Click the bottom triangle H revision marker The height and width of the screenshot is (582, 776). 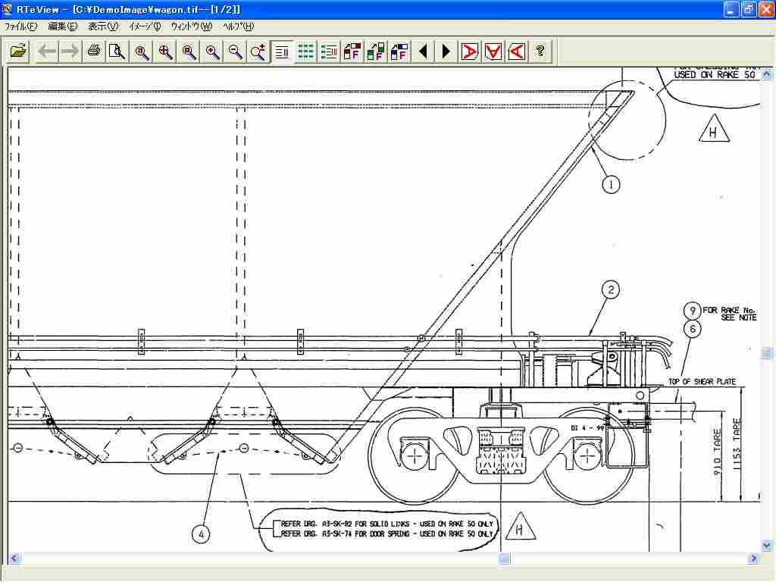[520, 527]
